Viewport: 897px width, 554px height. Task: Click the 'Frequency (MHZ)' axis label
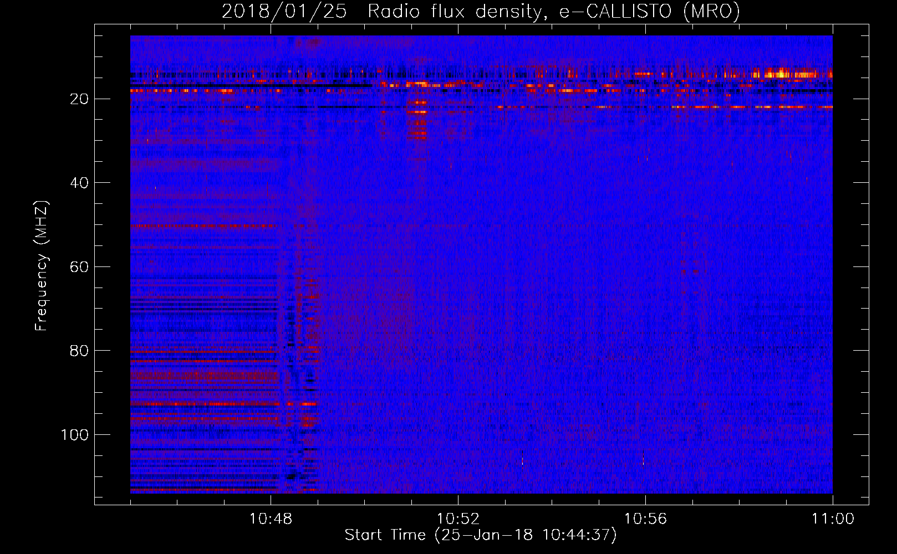(x=41, y=265)
